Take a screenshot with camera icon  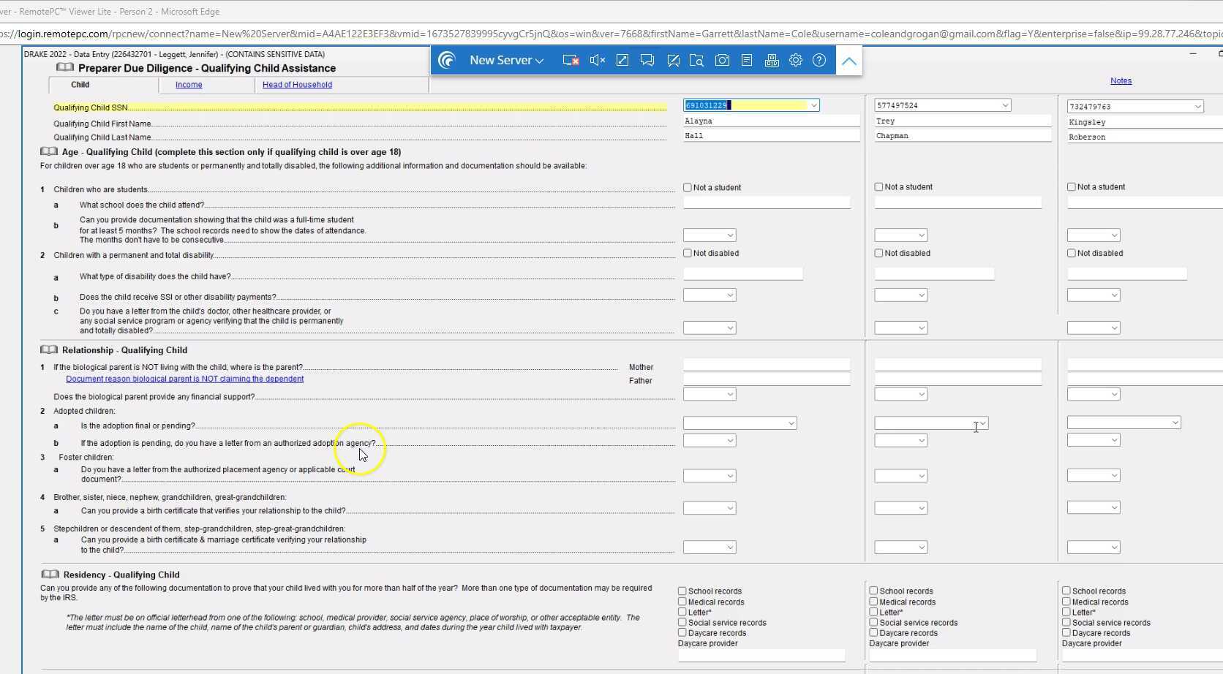click(722, 61)
